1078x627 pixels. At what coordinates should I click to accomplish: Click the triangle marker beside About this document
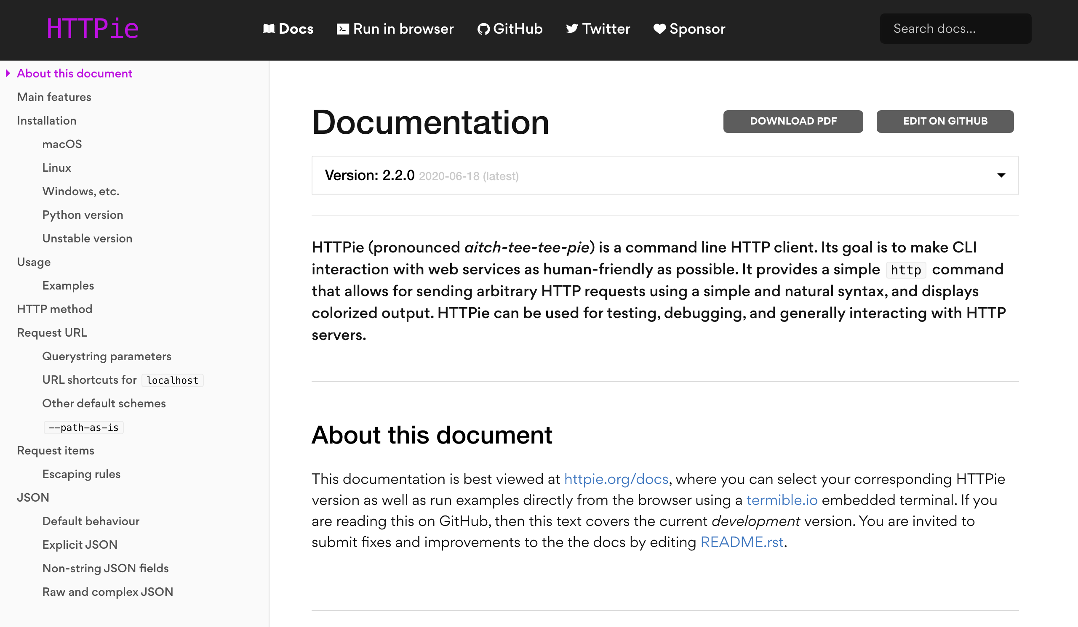8,74
